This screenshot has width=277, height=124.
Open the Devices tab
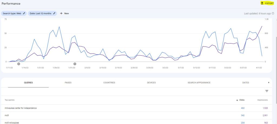[151, 83]
